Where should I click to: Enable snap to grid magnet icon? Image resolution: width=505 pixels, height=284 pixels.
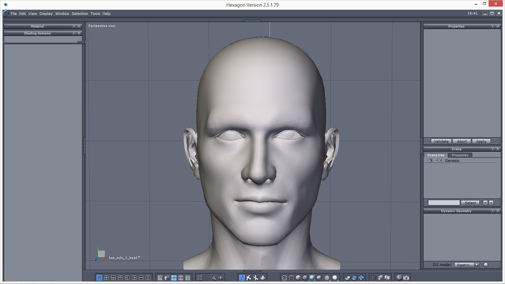(x=160, y=278)
